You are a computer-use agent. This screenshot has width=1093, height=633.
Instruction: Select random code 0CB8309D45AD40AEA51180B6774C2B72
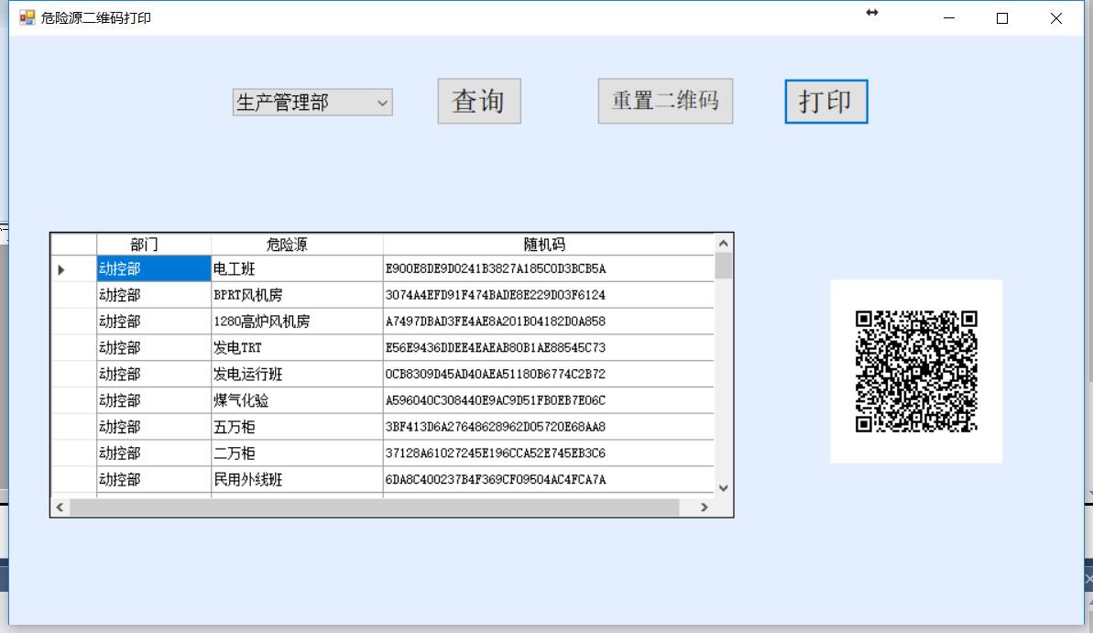click(x=549, y=375)
